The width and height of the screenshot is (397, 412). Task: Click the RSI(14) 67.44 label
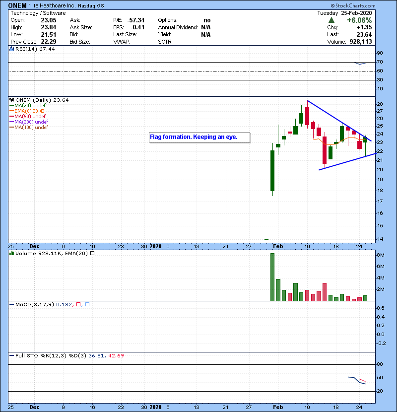pos(35,49)
